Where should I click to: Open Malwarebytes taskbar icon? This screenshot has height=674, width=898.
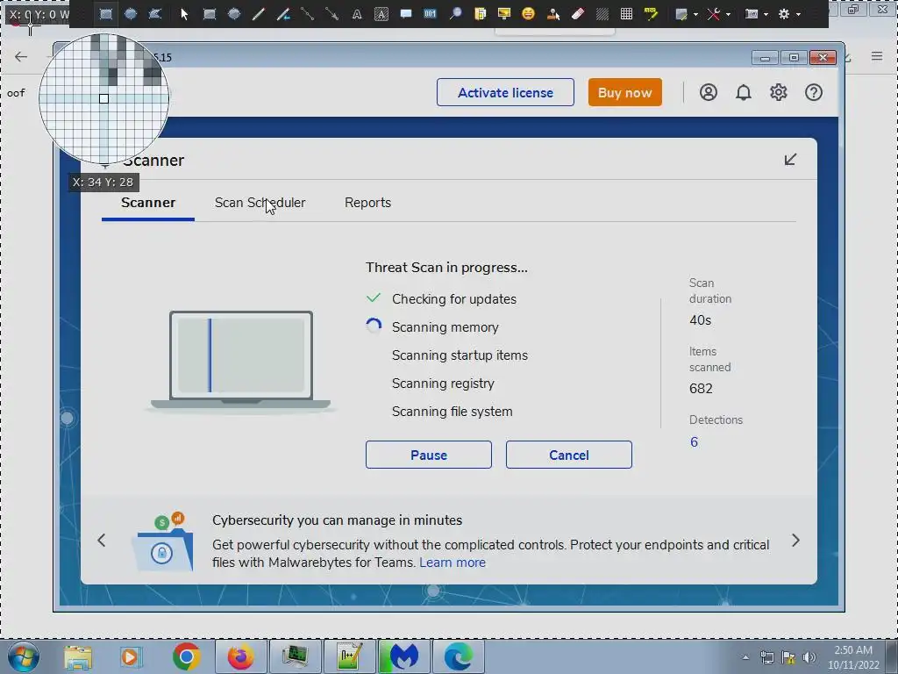(x=403, y=656)
